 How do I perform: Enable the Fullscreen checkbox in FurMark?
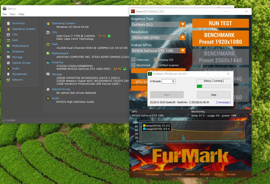[x=133, y=60]
